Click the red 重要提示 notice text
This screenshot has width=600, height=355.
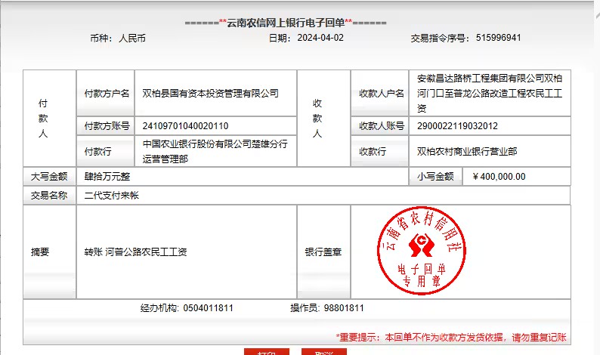[450, 338]
